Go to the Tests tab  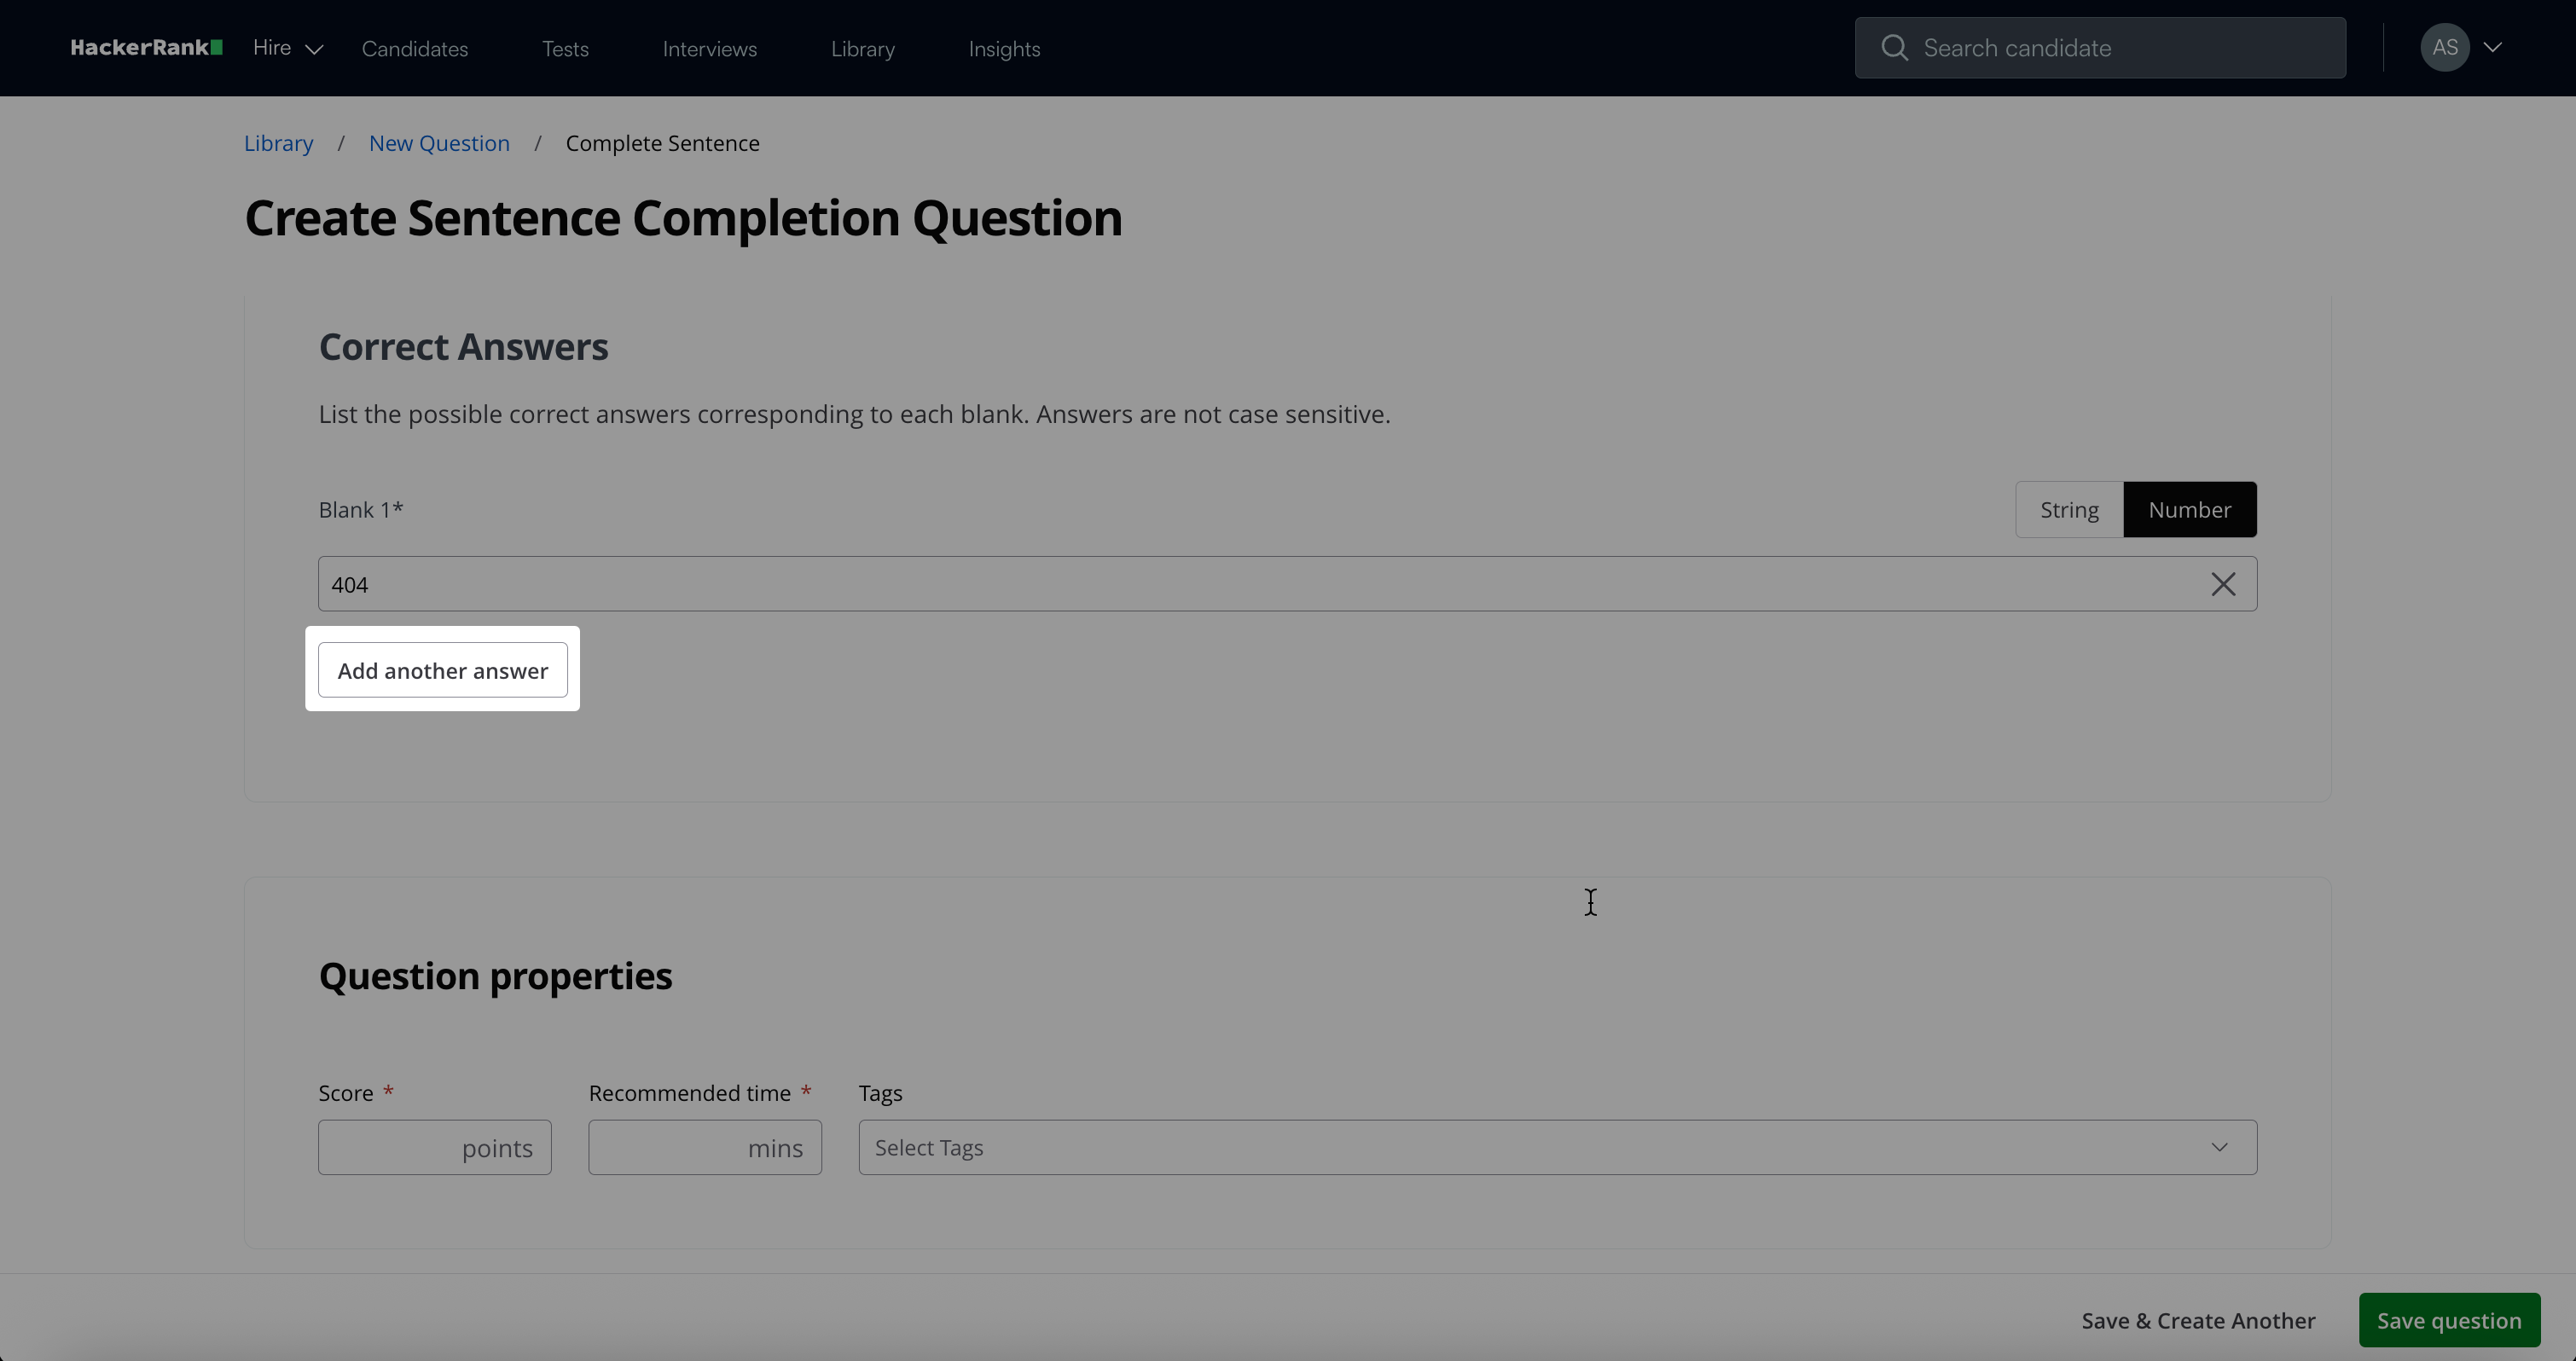(x=565, y=49)
